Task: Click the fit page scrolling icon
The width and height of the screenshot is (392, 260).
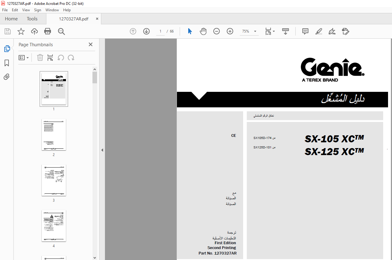Action: coord(268,31)
